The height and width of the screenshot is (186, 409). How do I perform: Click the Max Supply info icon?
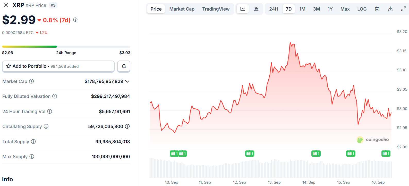32,156
